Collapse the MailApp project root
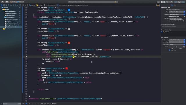 pyautogui.click(x=1, y=8)
